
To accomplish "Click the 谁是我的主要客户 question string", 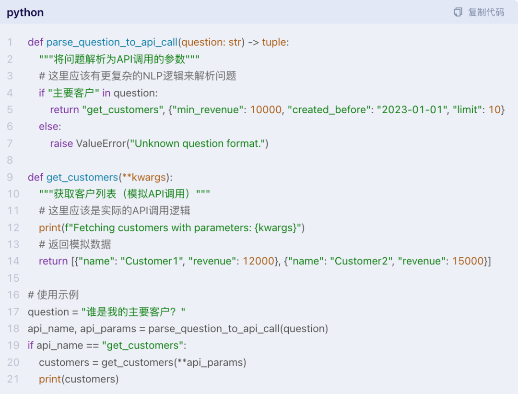I will 134,312.
